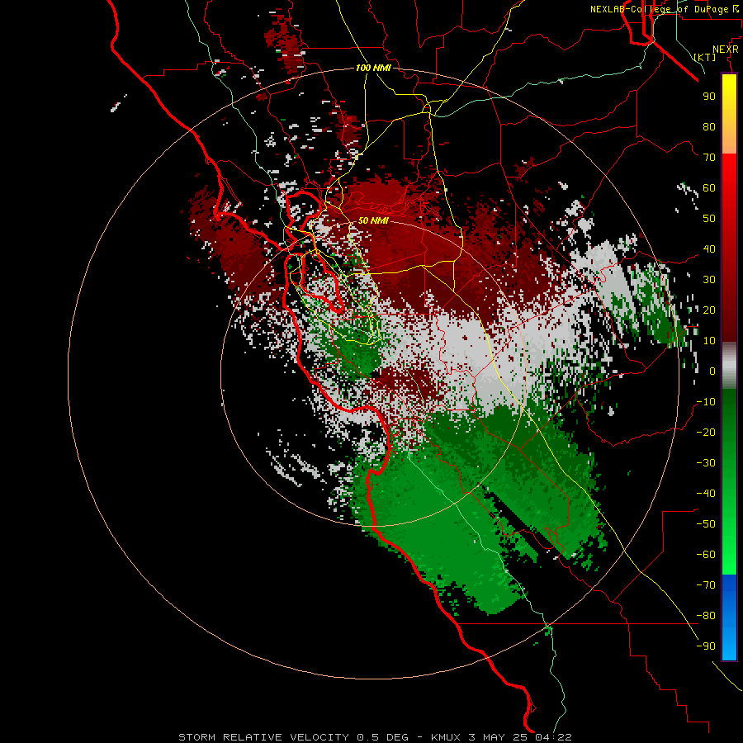The image size is (743, 743).
Task: Select the -70 value on velocity legend
Action: click(706, 585)
